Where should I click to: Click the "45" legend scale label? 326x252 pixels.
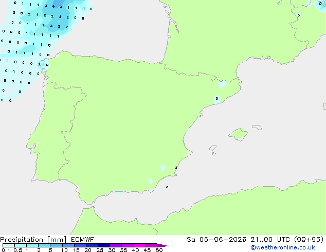coord(147,250)
